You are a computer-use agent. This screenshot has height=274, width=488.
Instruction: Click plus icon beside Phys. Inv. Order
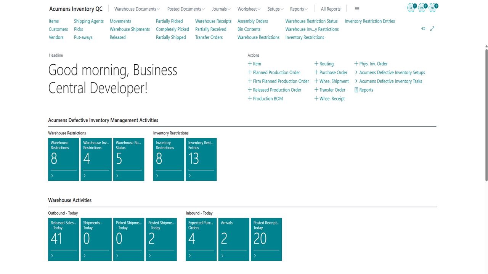coord(356,64)
